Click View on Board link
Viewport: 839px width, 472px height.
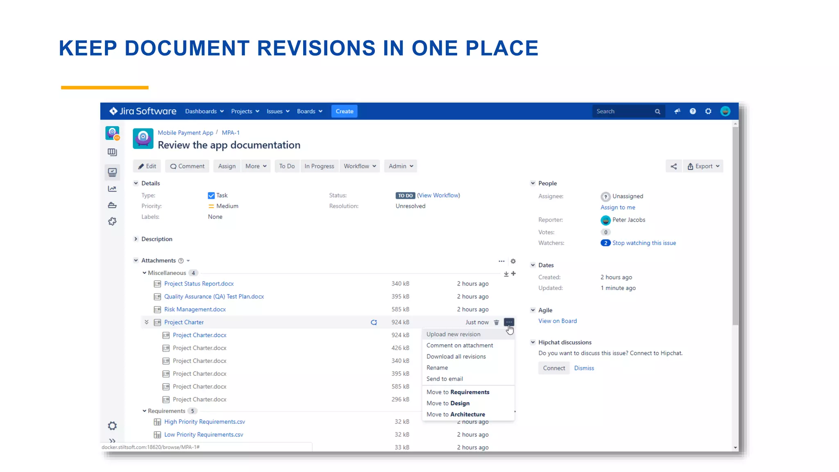[558, 321]
